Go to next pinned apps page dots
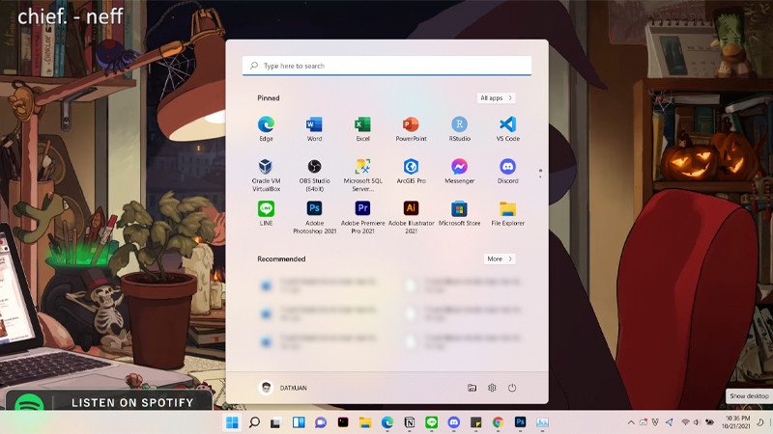This screenshot has width=773, height=434. coord(540,173)
